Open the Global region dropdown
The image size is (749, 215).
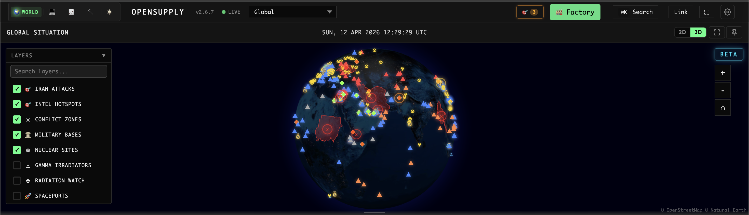coord(292,12)
